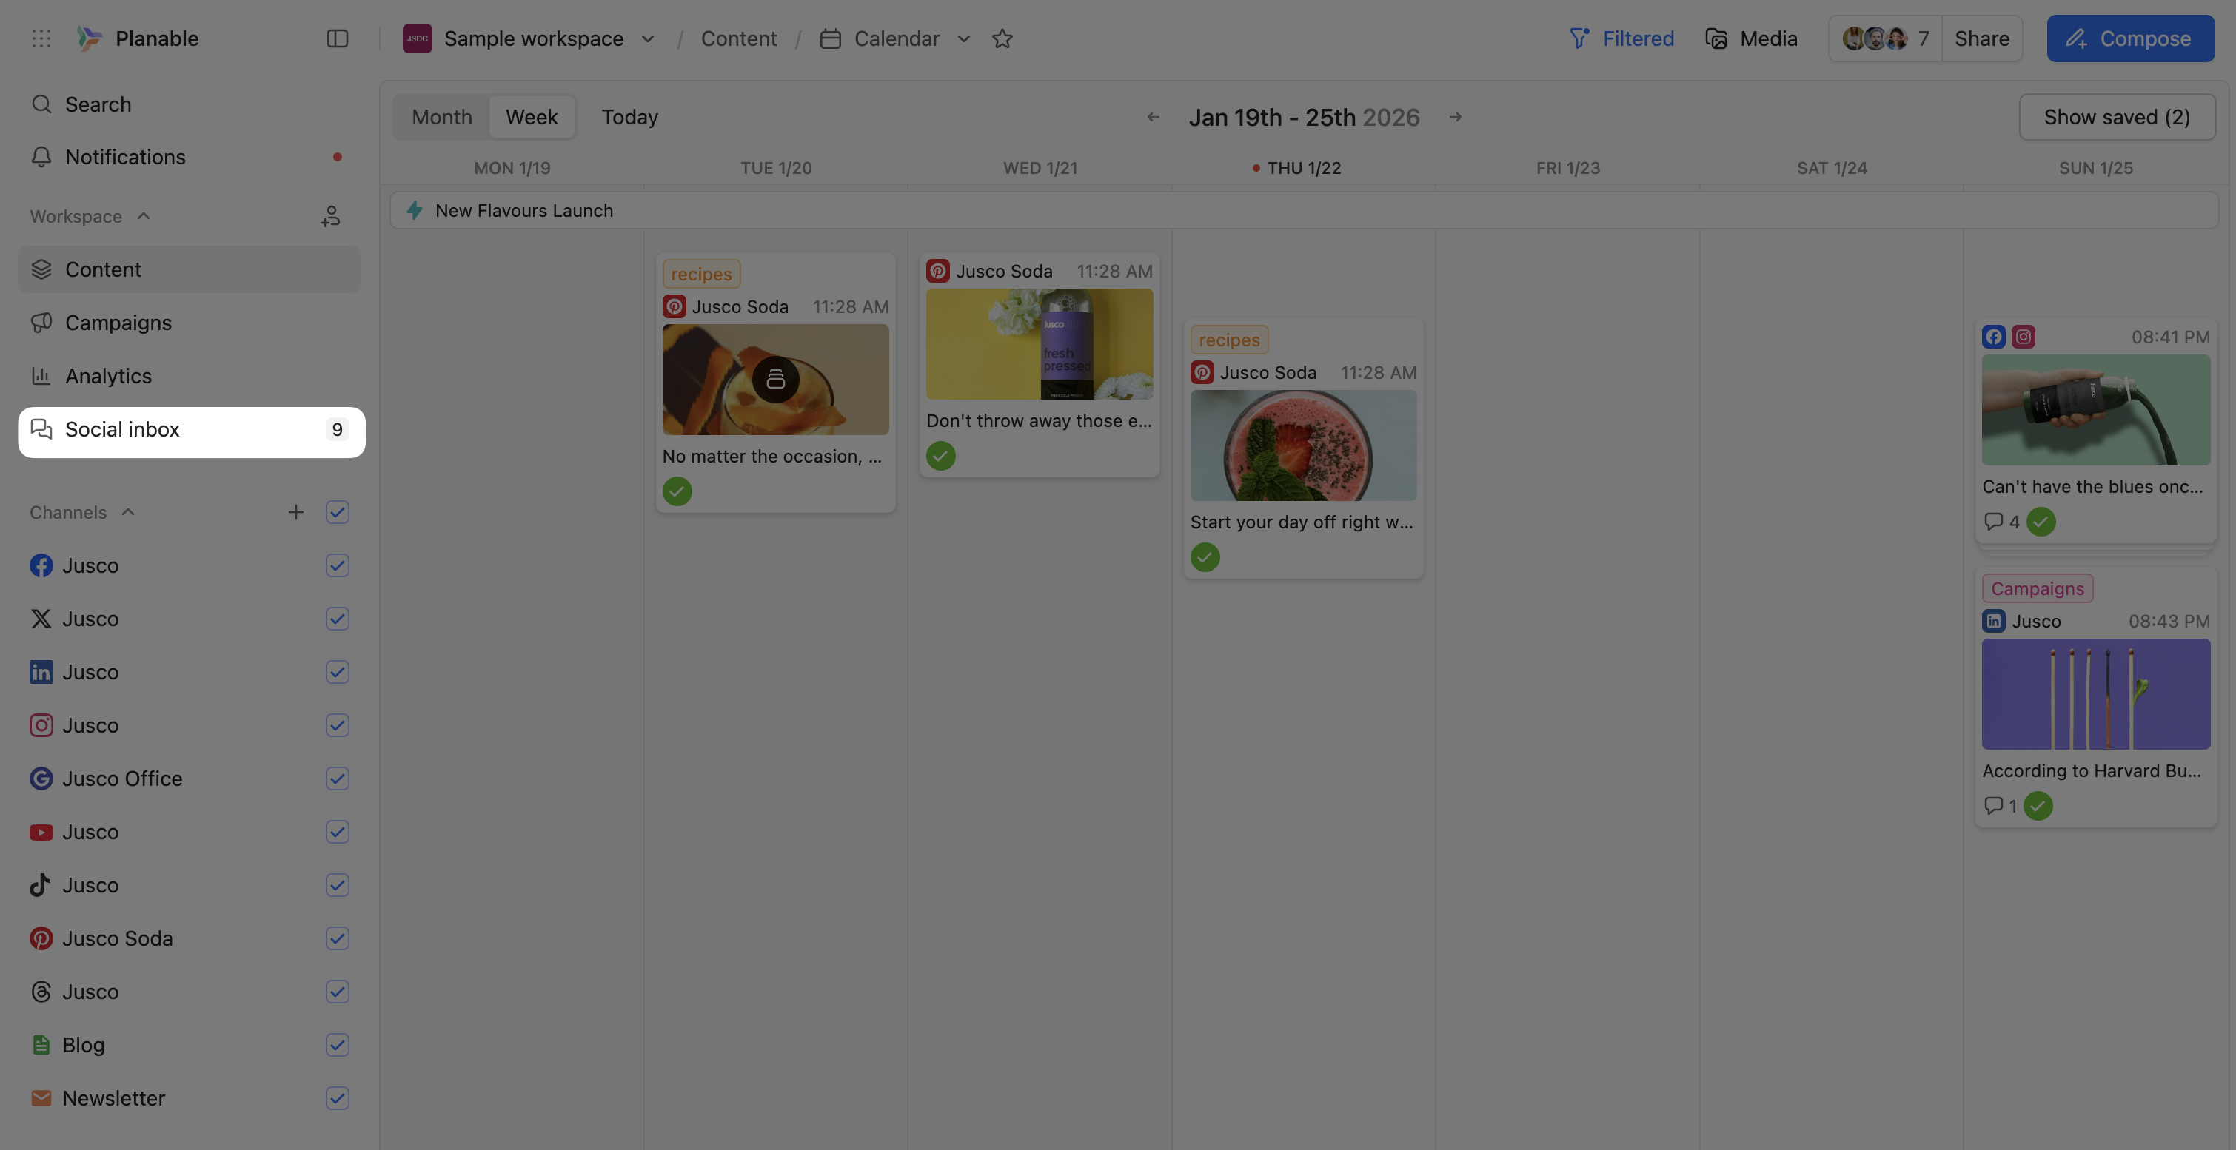Viewport: 2236px width, 1150px height.
Task: Uncheck the Jusco Office channel checkbox
Action: pos(337,779)
